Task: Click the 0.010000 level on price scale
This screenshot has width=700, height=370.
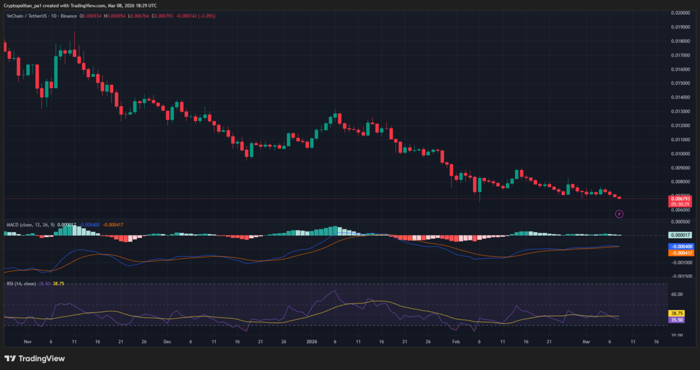Action: click(x=680, y=153)
